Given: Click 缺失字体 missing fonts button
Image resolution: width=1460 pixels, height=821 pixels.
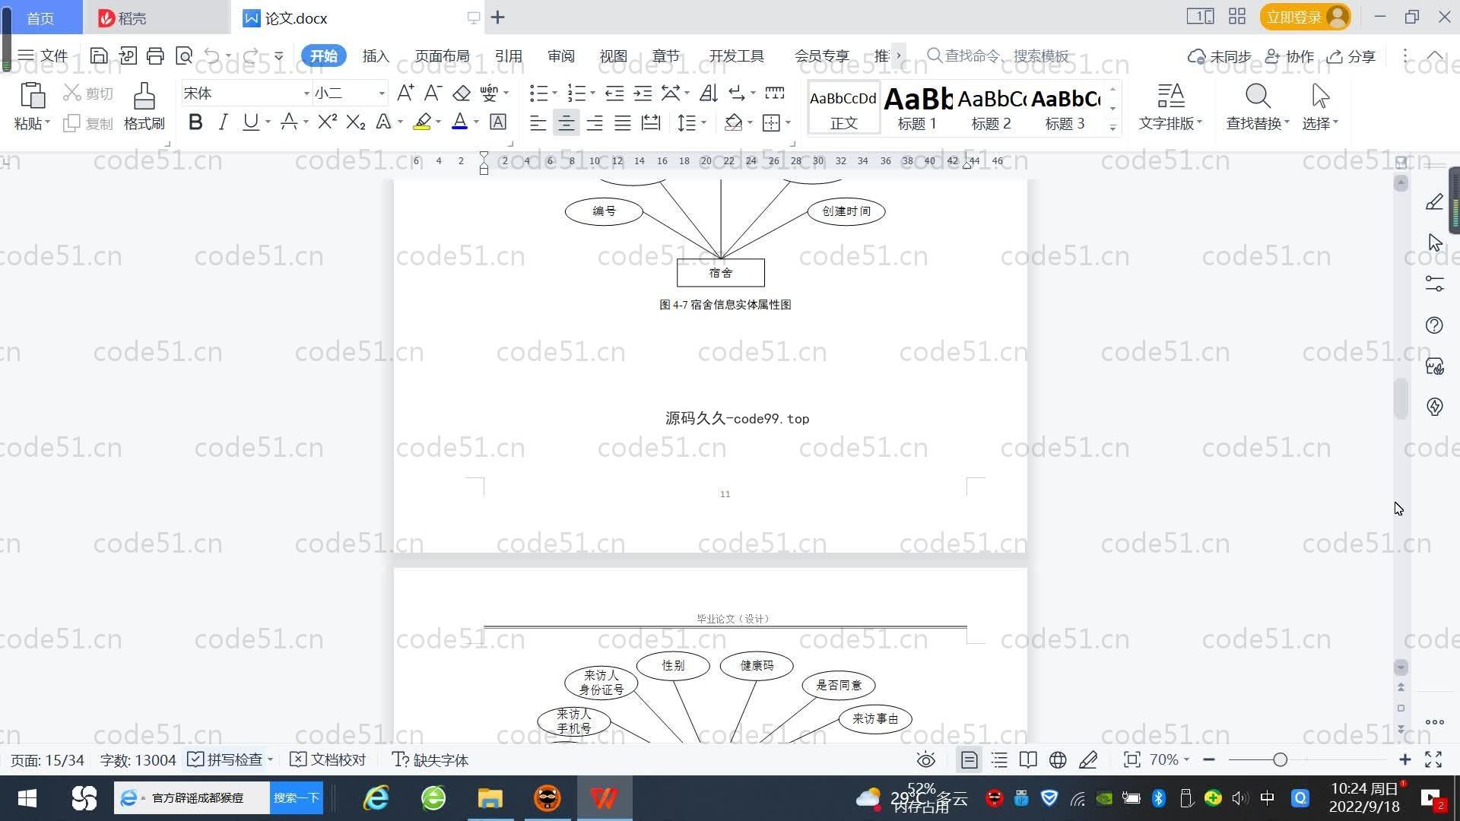Looking at the screenshot, I should point(430,759).
